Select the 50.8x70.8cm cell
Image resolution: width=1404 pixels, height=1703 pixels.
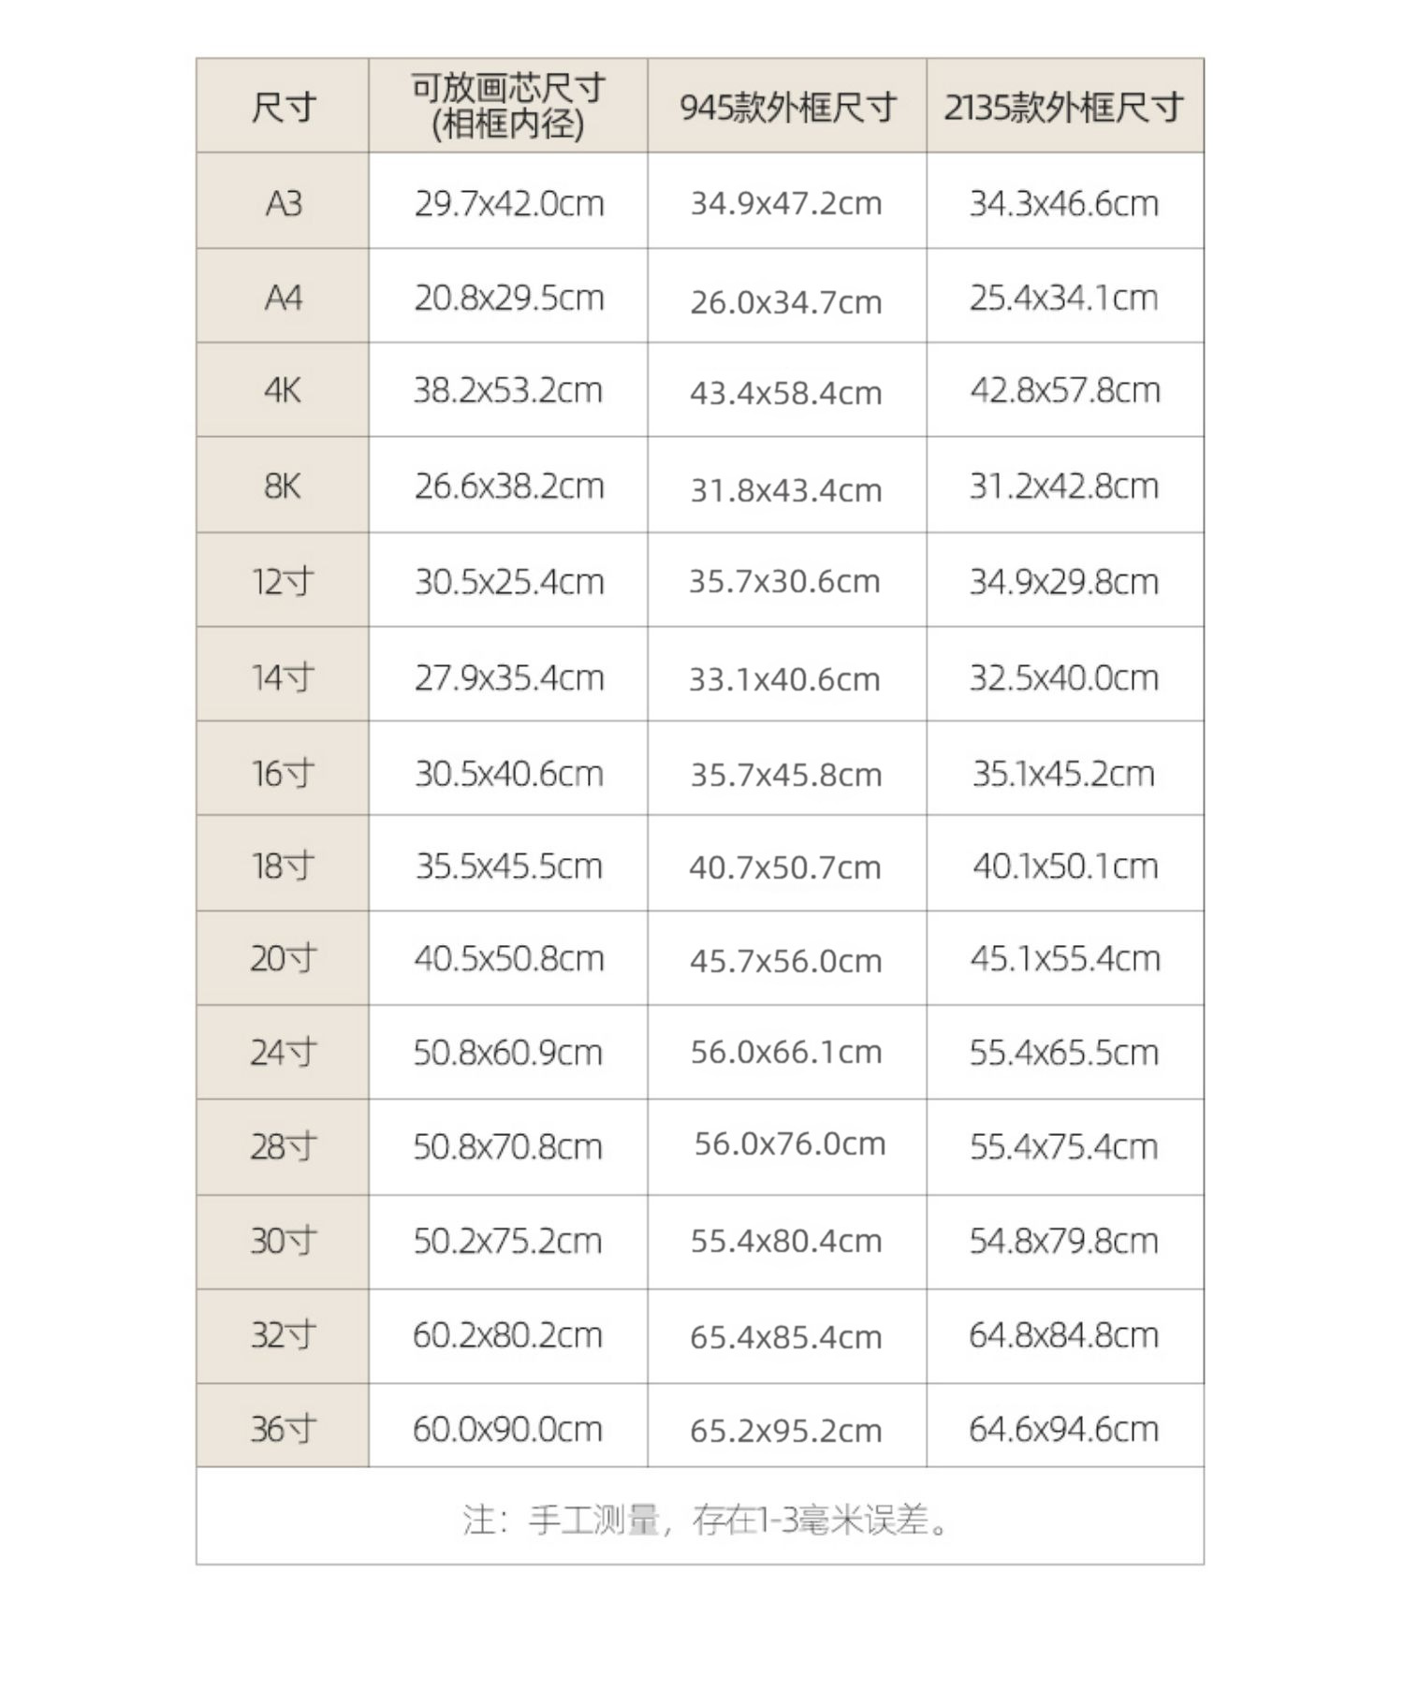[508, 1146]
